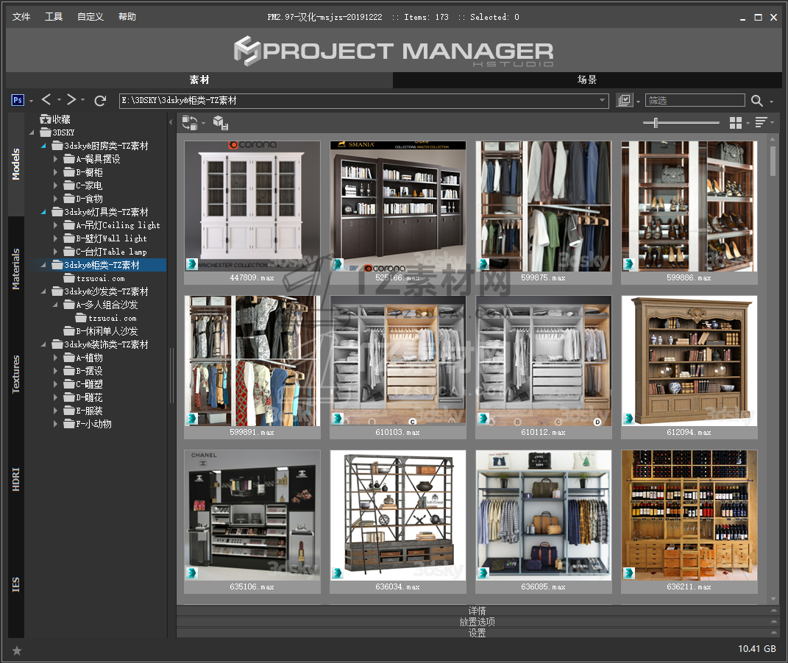This screenshot has height=663, width=788.
Task: Go forward with the right arrow button
Action: pos(71,100)
